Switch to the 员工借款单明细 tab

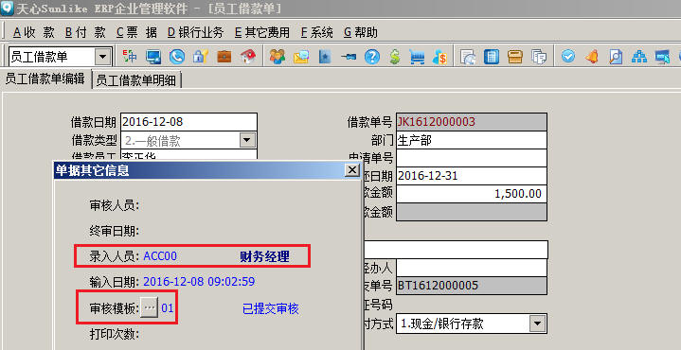(136, 80)
